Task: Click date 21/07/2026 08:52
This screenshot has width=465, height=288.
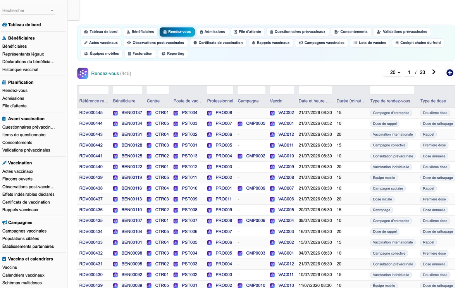Action: point(315,124)
